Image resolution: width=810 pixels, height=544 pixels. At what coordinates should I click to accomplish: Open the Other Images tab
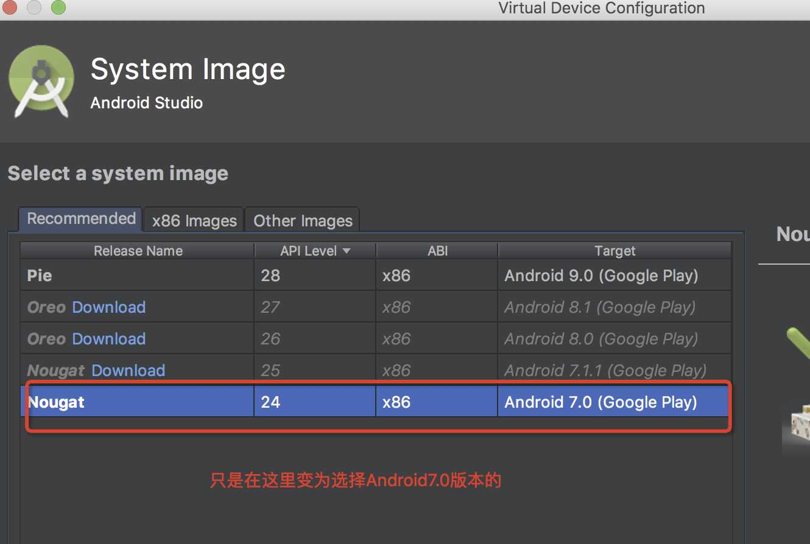click(x=303, y=220)
